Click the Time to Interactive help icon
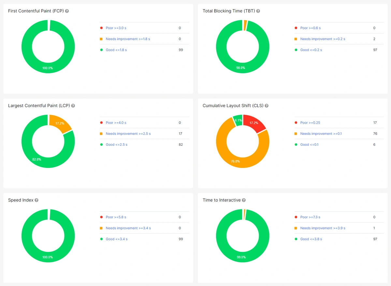The image size is (391, 286). (244, 200)
